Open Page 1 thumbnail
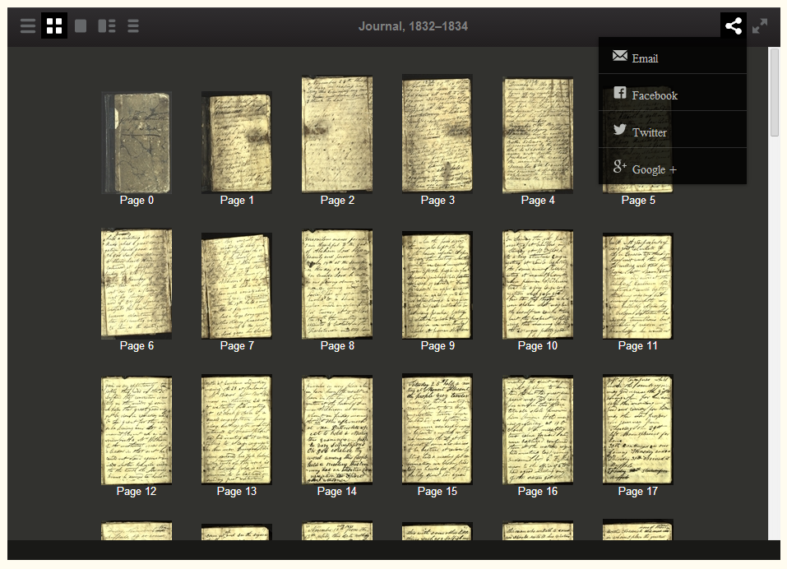The height and width of the screenshot is (569, 787). 236,142
